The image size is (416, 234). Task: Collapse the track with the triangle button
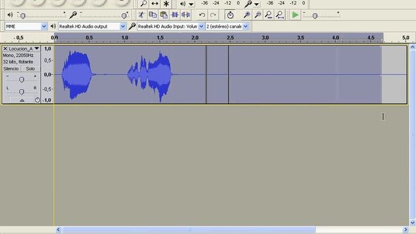(x=22, y=100)
